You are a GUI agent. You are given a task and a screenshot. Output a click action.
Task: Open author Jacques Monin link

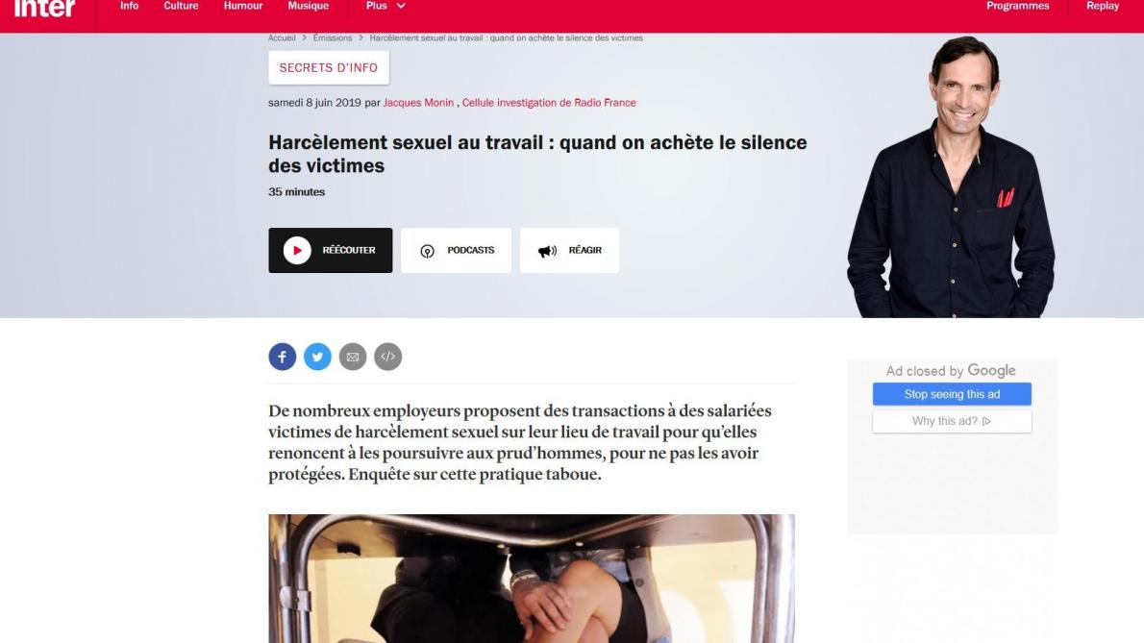click(x=418, y=103)
